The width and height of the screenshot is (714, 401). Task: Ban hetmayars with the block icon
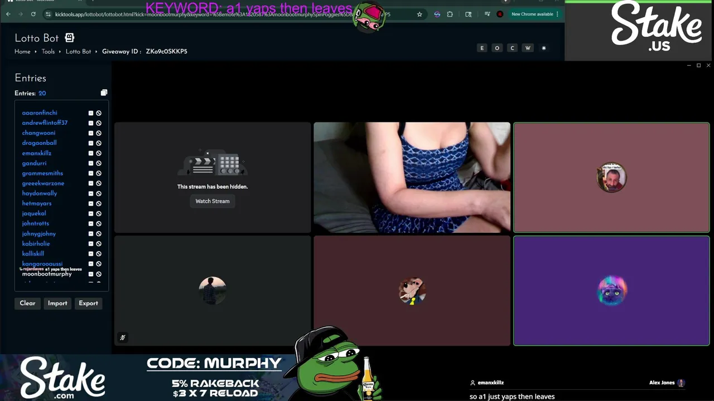pos(99,203)
